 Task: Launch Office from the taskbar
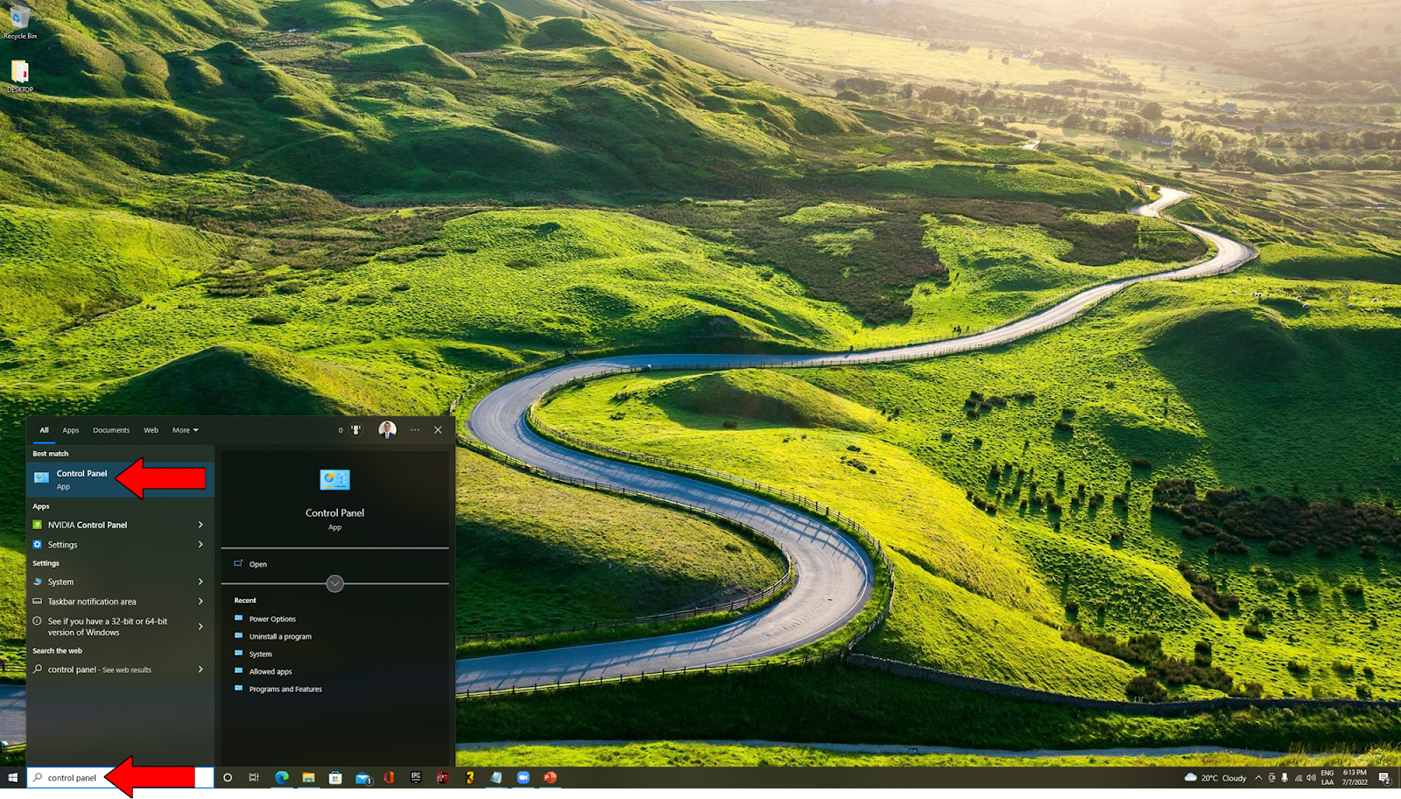[389, 778]
